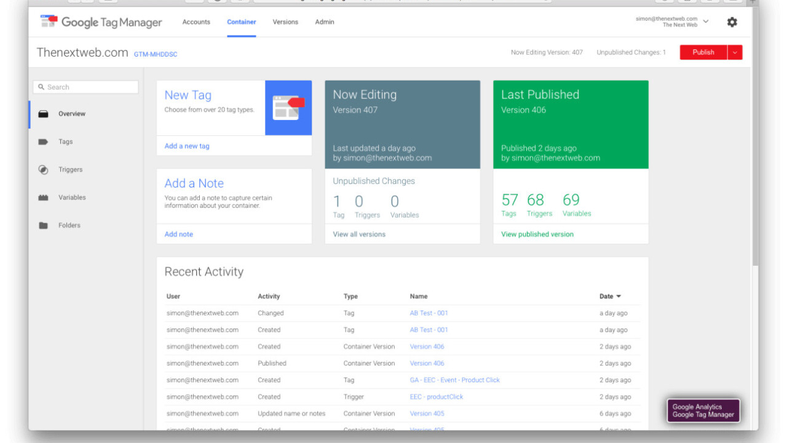Click the Add a new tag link
The height and width of the screenshot is (443, 787).
click(187, 146)
